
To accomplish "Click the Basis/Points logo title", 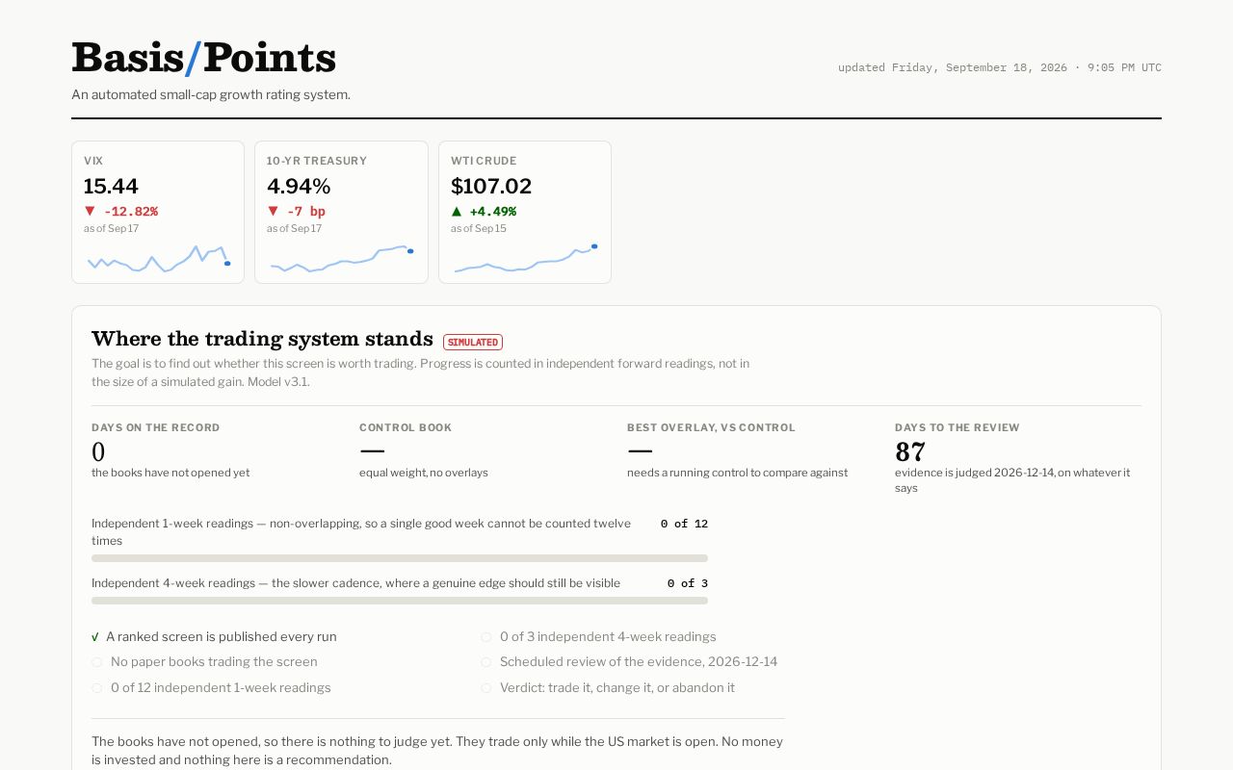I will tap(203, 58).
